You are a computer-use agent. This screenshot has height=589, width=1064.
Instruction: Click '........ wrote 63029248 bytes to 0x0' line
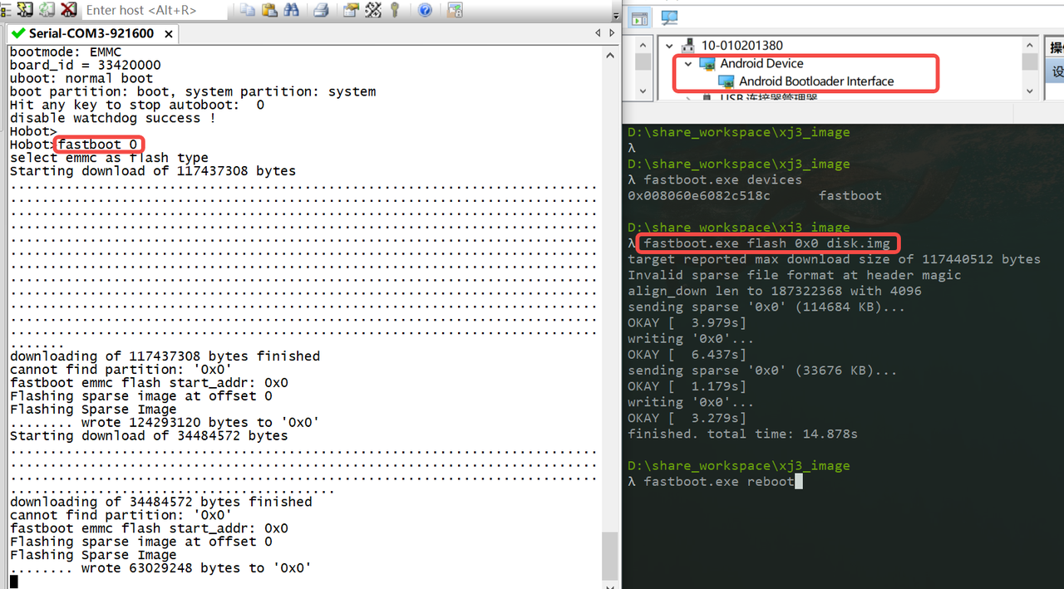[160, 568]
